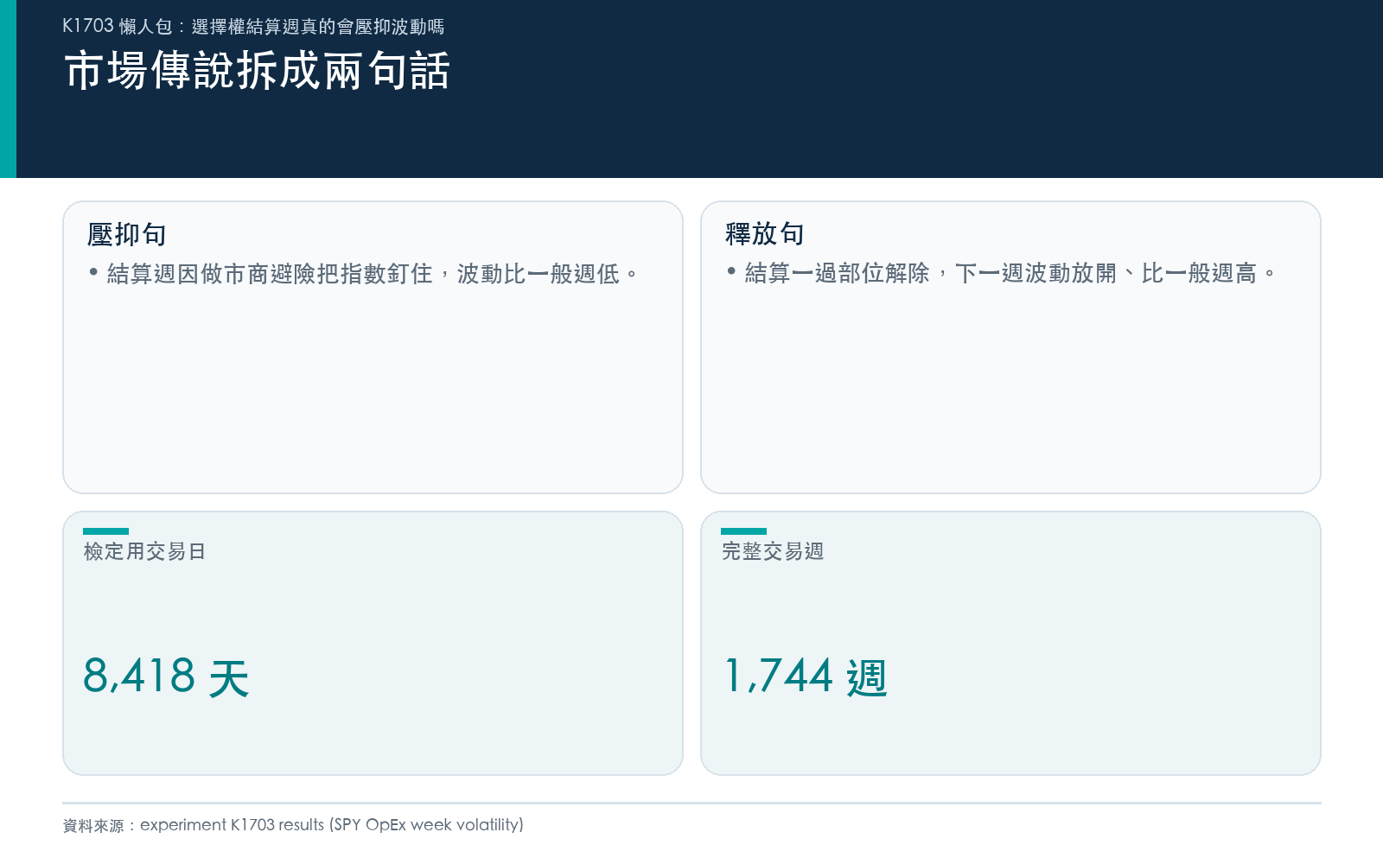Click the 檢定用交易日 label
The image size is (1383, 864).
(144, 551)
